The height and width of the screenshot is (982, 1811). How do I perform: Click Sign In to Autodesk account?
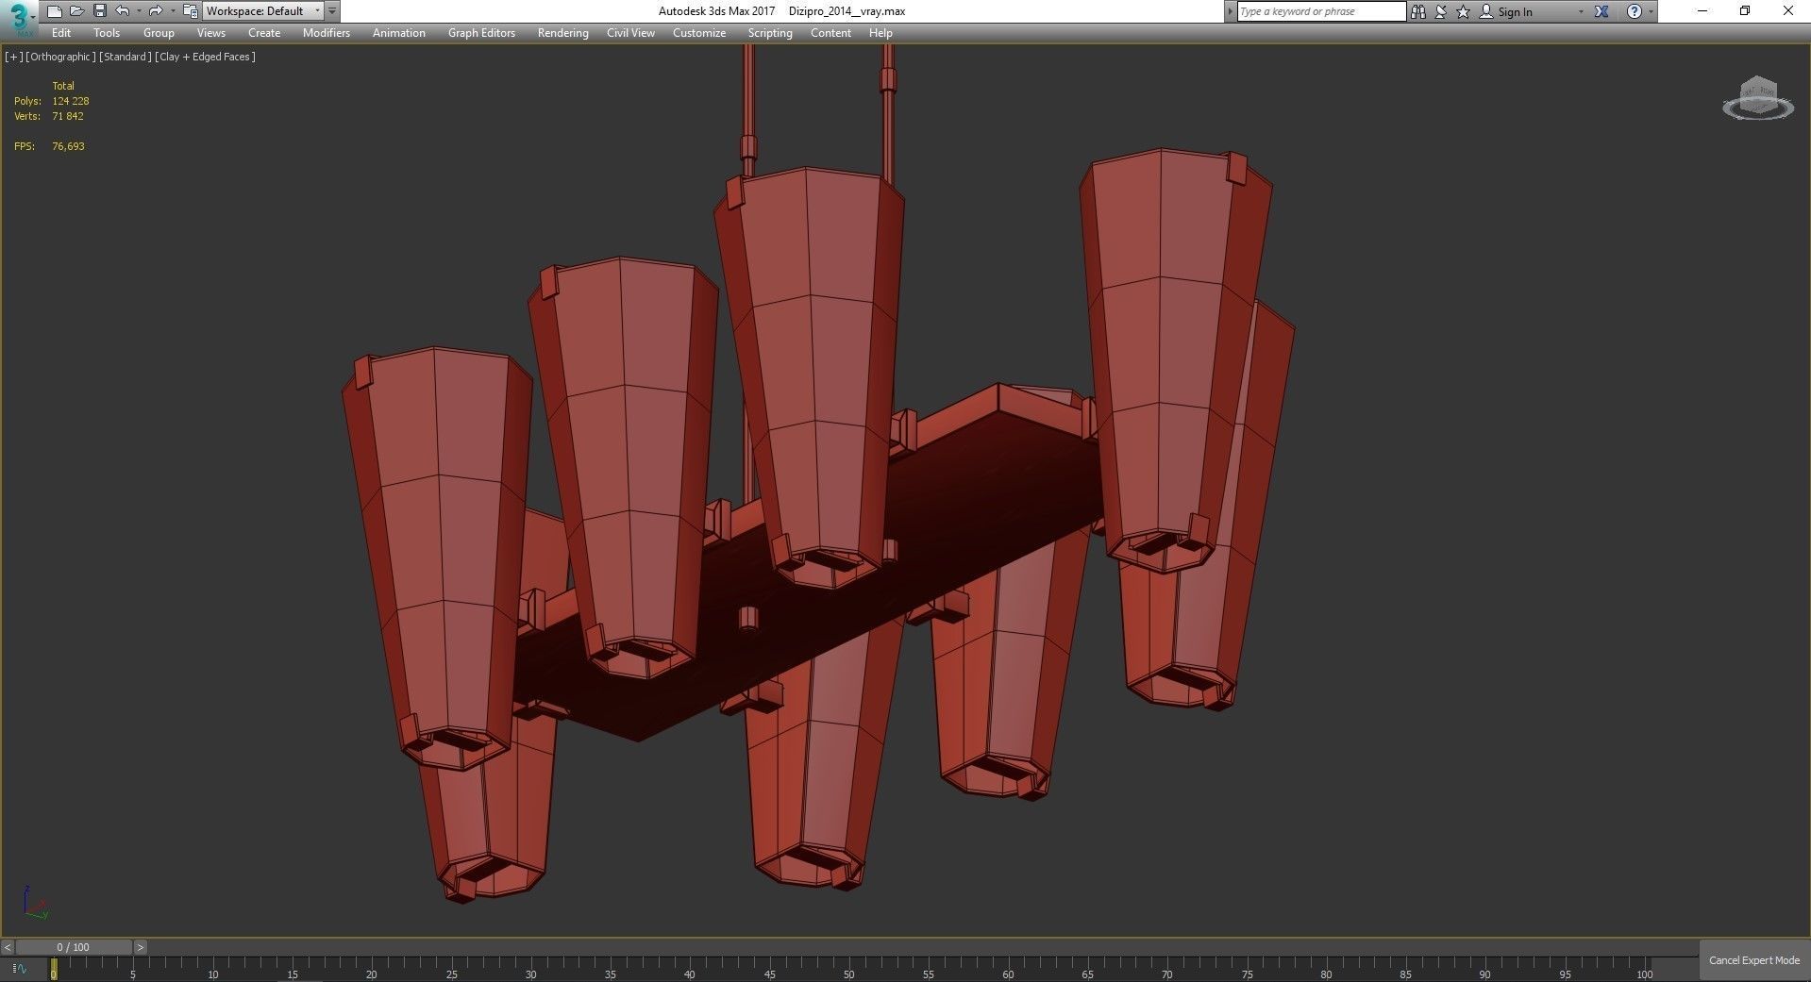tap(1515, 12)
